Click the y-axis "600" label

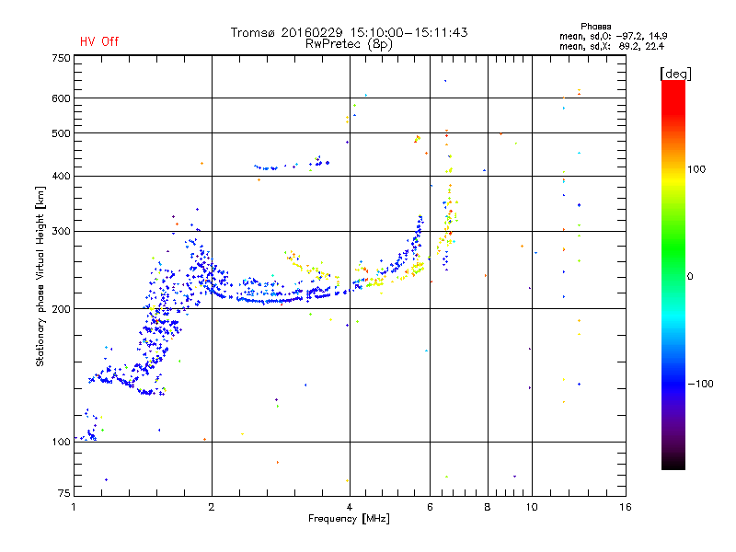[61, 98]
